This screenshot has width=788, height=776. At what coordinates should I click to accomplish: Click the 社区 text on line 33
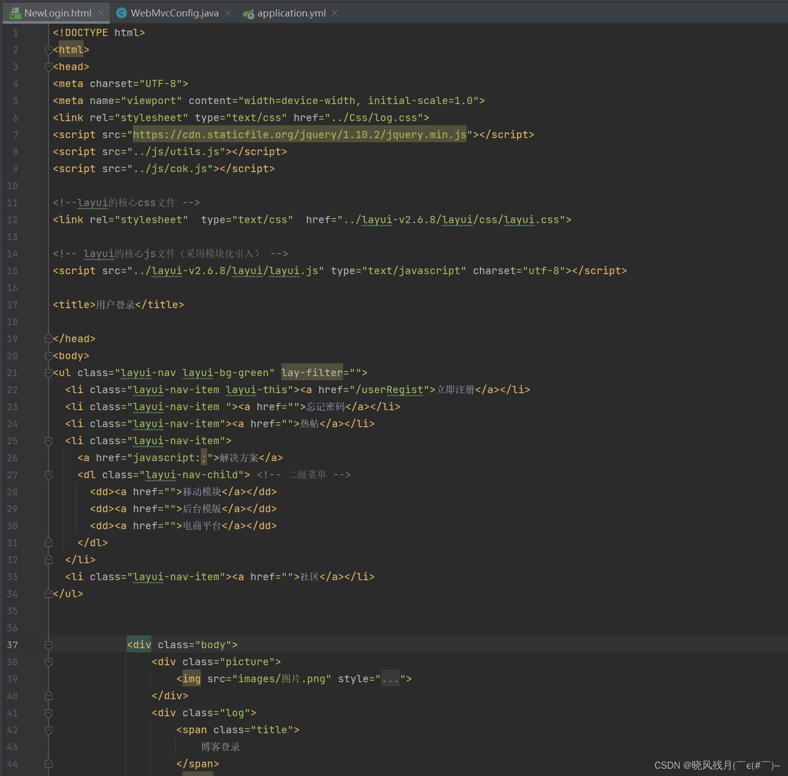[x=310, y=577]
